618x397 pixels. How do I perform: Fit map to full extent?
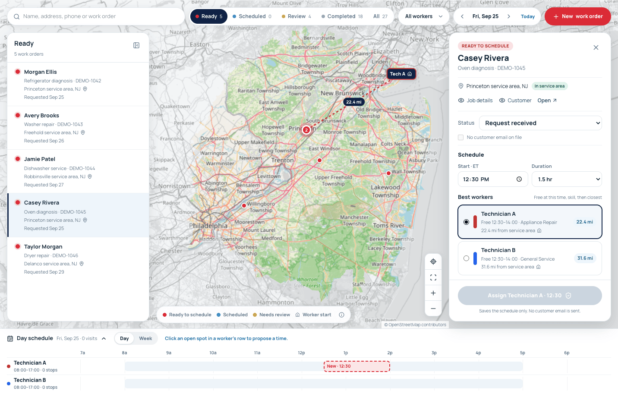(433, 277)
